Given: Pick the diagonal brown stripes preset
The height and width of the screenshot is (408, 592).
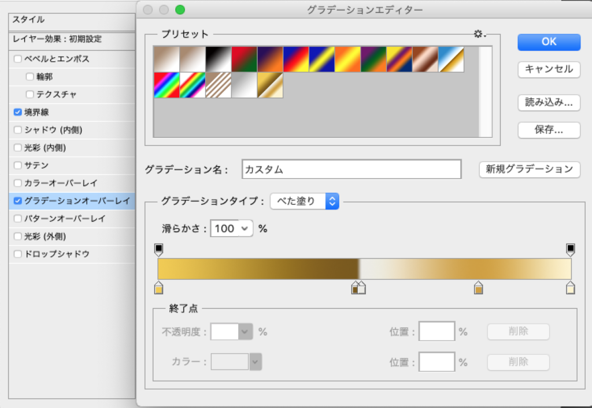Looking at the screenshot, I should pyautogui.click(x=218, y=85).
